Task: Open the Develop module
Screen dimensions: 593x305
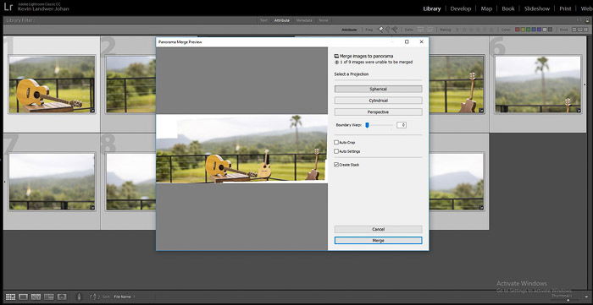Action: (x=460, y=8)
